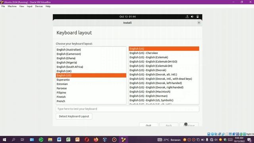Open PowerPoint from taskbar
Image resolution: width=254 pixels, height=143 pixels.
(x=77, y=139)
